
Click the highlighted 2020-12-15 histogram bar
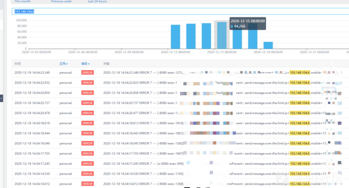tap(222, 36)
